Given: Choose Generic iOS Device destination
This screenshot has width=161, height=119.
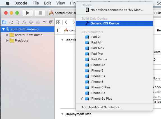Looking at the screenshot, I should [114, 23].
